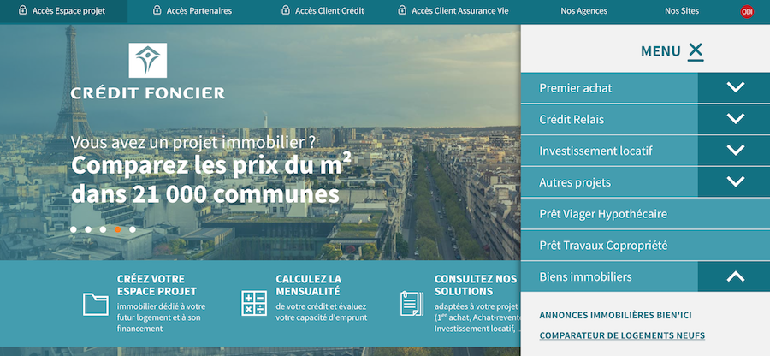Click the padlock icon beside Accès Client Crédit
Screen dimensions: 770x356
click(x=286, y=9)
